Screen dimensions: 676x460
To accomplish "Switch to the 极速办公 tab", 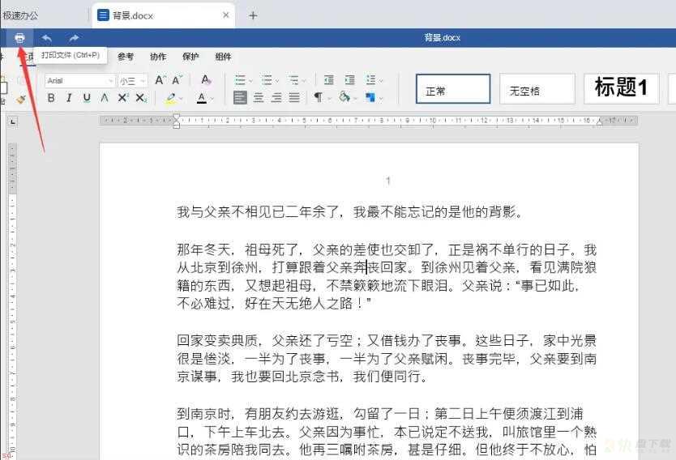I will (20, 16).
